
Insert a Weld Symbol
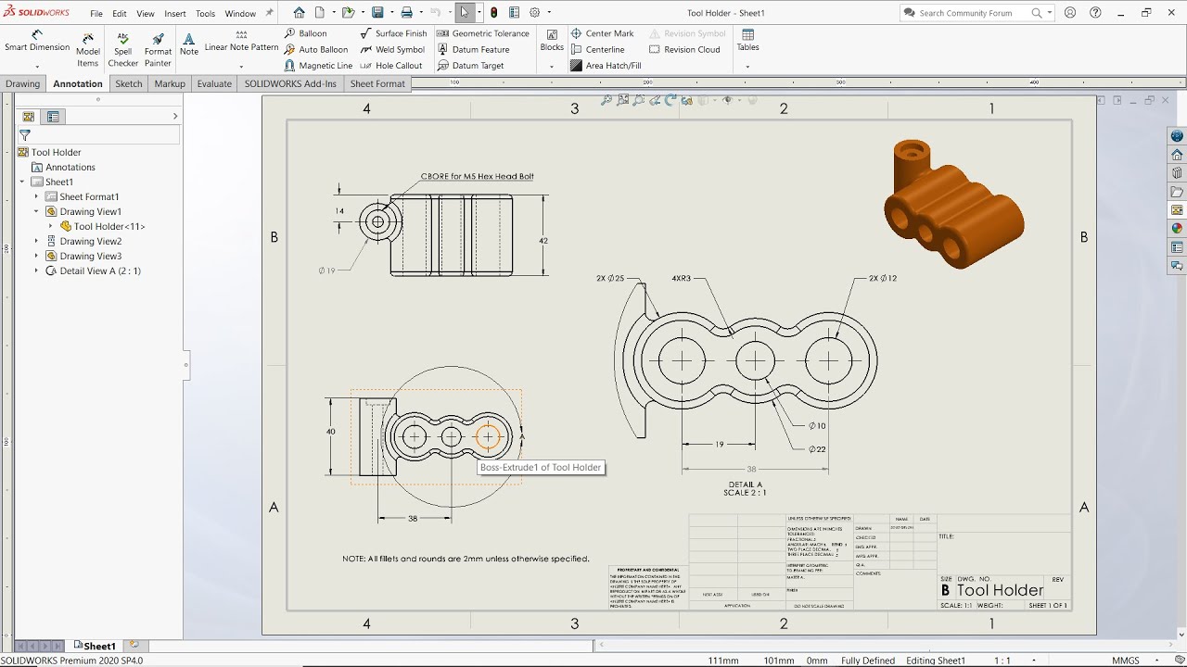point(392,49)
